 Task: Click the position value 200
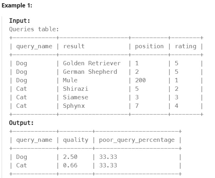[x=140, y=80]
